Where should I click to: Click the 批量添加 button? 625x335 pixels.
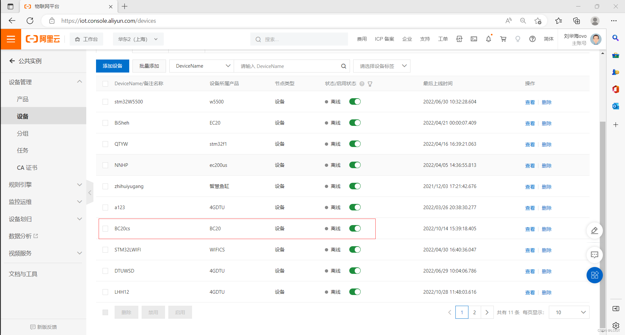[x=149, y=66]
